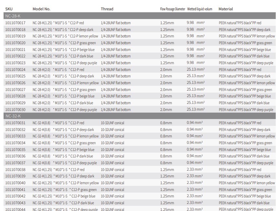Click model NC-28-K(1.25) C12-P lemon yellow
The image size is (276, 211).
(x=65, y=36)
